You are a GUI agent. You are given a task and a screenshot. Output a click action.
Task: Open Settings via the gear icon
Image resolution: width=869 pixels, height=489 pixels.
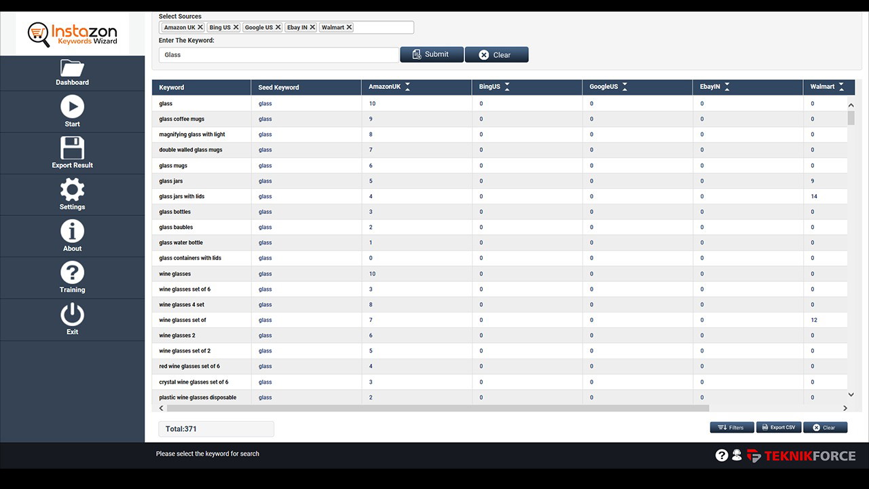click(x=72, y=190)
